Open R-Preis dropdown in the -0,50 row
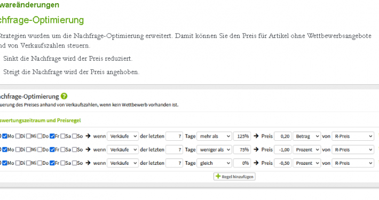This screenshot has width=379, height=200. [353, 163]
